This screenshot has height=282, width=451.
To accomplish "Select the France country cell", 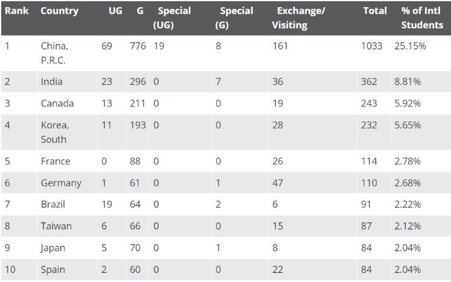I will [x=56, y=161].
